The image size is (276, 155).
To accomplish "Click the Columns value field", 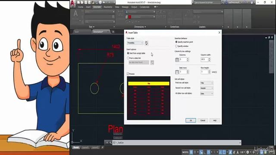I will (x=183, y=59).
